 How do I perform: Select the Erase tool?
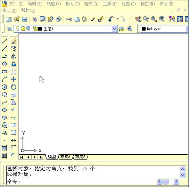(14, 41)
